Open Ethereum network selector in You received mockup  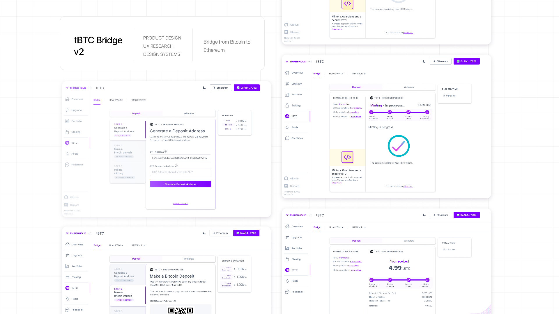click(441, 215)
